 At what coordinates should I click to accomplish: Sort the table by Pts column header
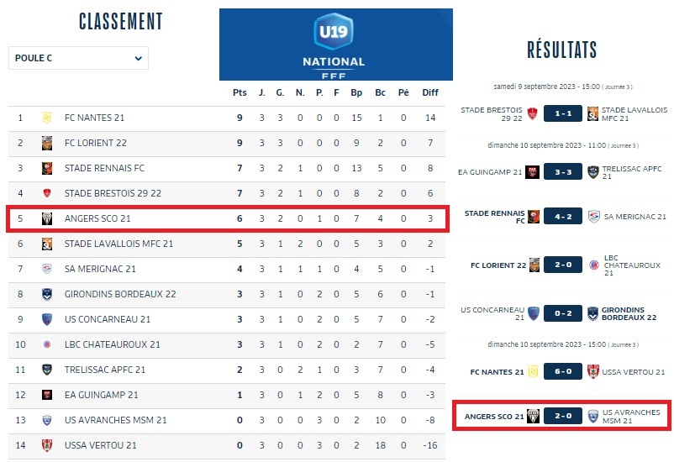tap(240, 92)
